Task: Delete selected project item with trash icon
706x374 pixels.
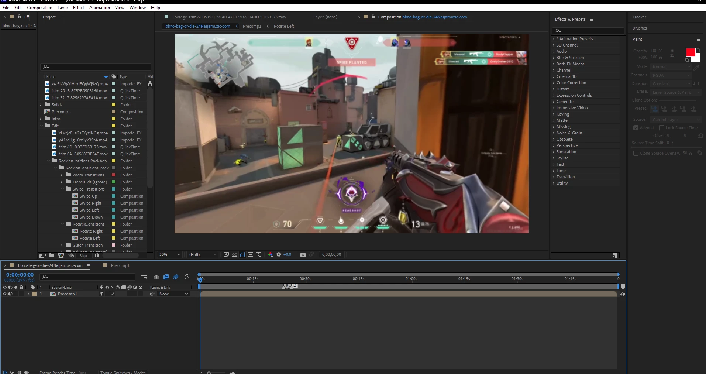Action: click(97, 255)
